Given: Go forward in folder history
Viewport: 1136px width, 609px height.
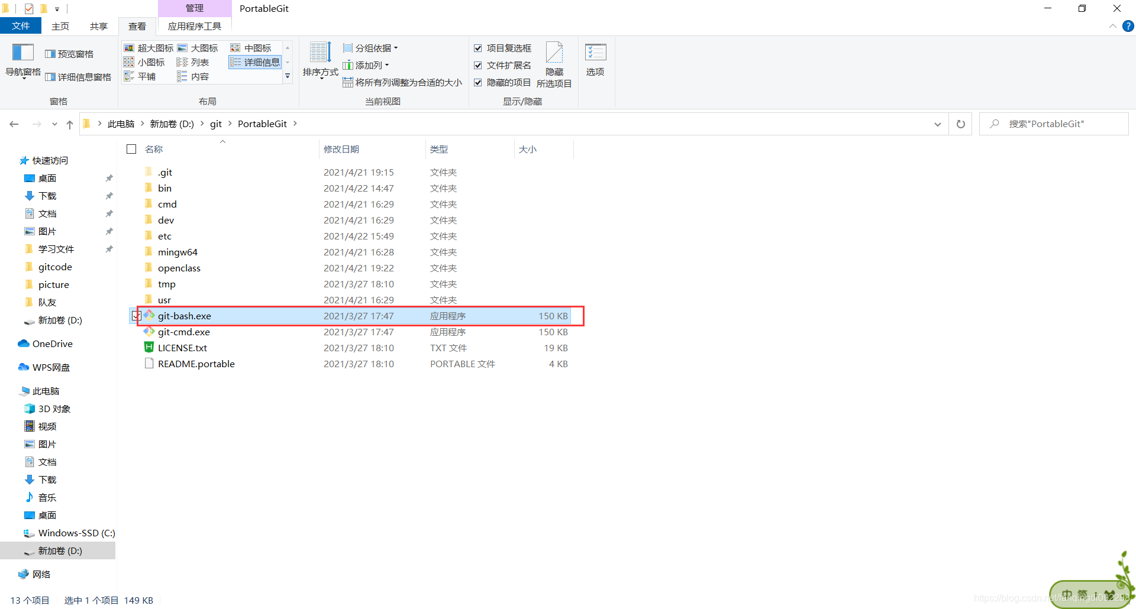Looking at the screenshot, I should [x=37, y=124].
